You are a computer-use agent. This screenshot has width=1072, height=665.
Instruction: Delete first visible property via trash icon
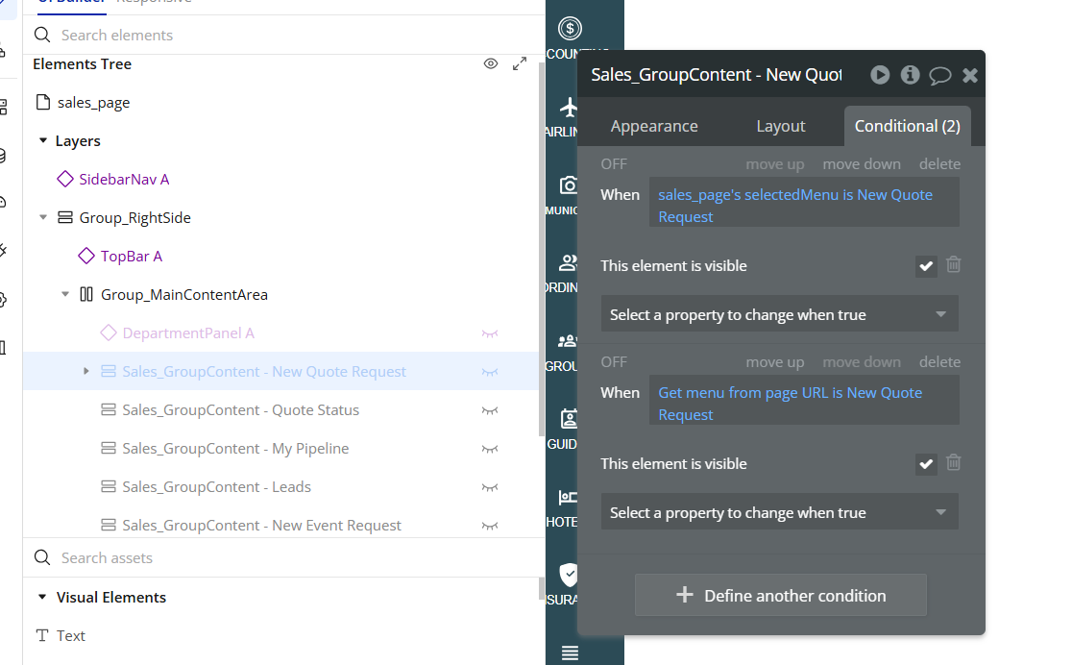click(954, 265)
